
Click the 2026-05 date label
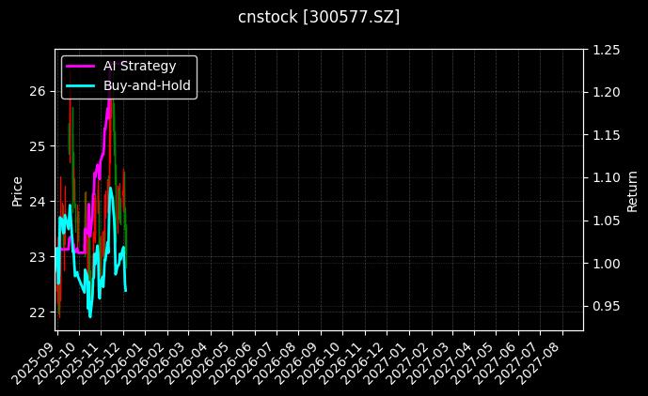[208, 363]
